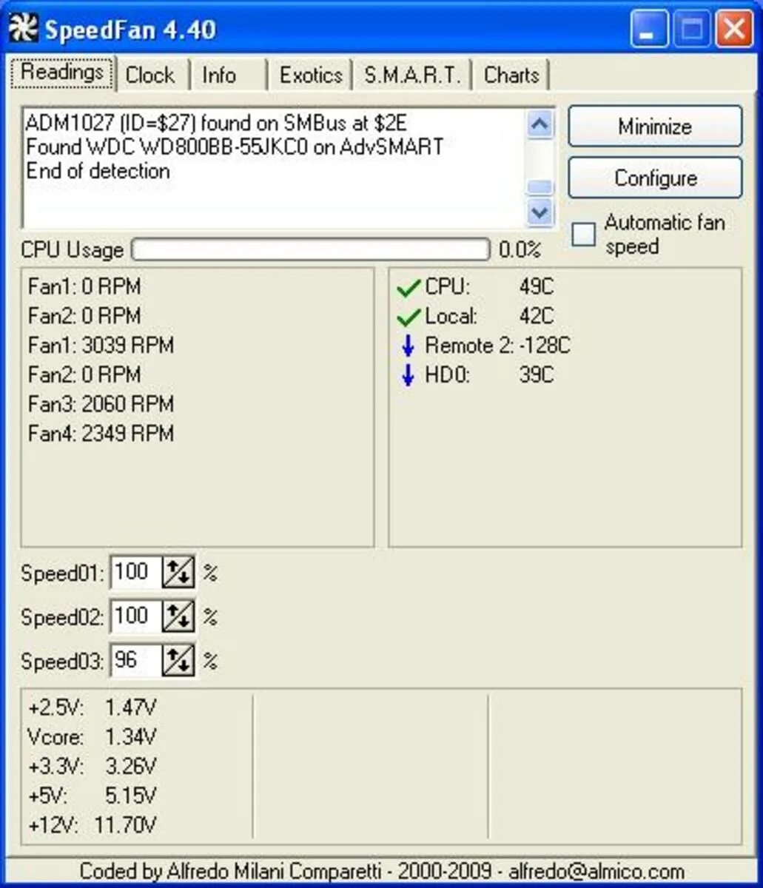Click the blue down arrow beside HD0
Viewport: 763px width, 888px height.
click(x=408, y=376)
